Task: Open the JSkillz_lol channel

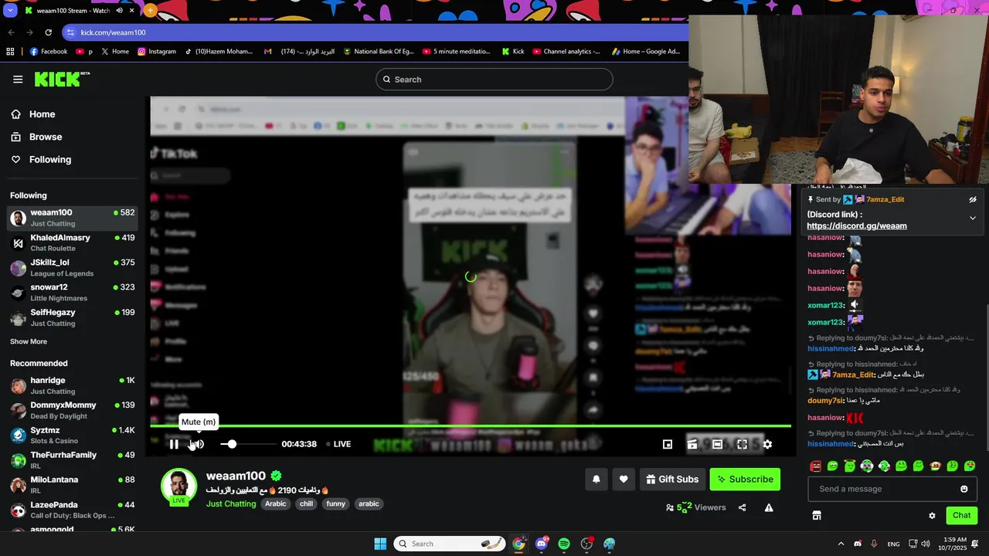Action: [x=73, y=267]
